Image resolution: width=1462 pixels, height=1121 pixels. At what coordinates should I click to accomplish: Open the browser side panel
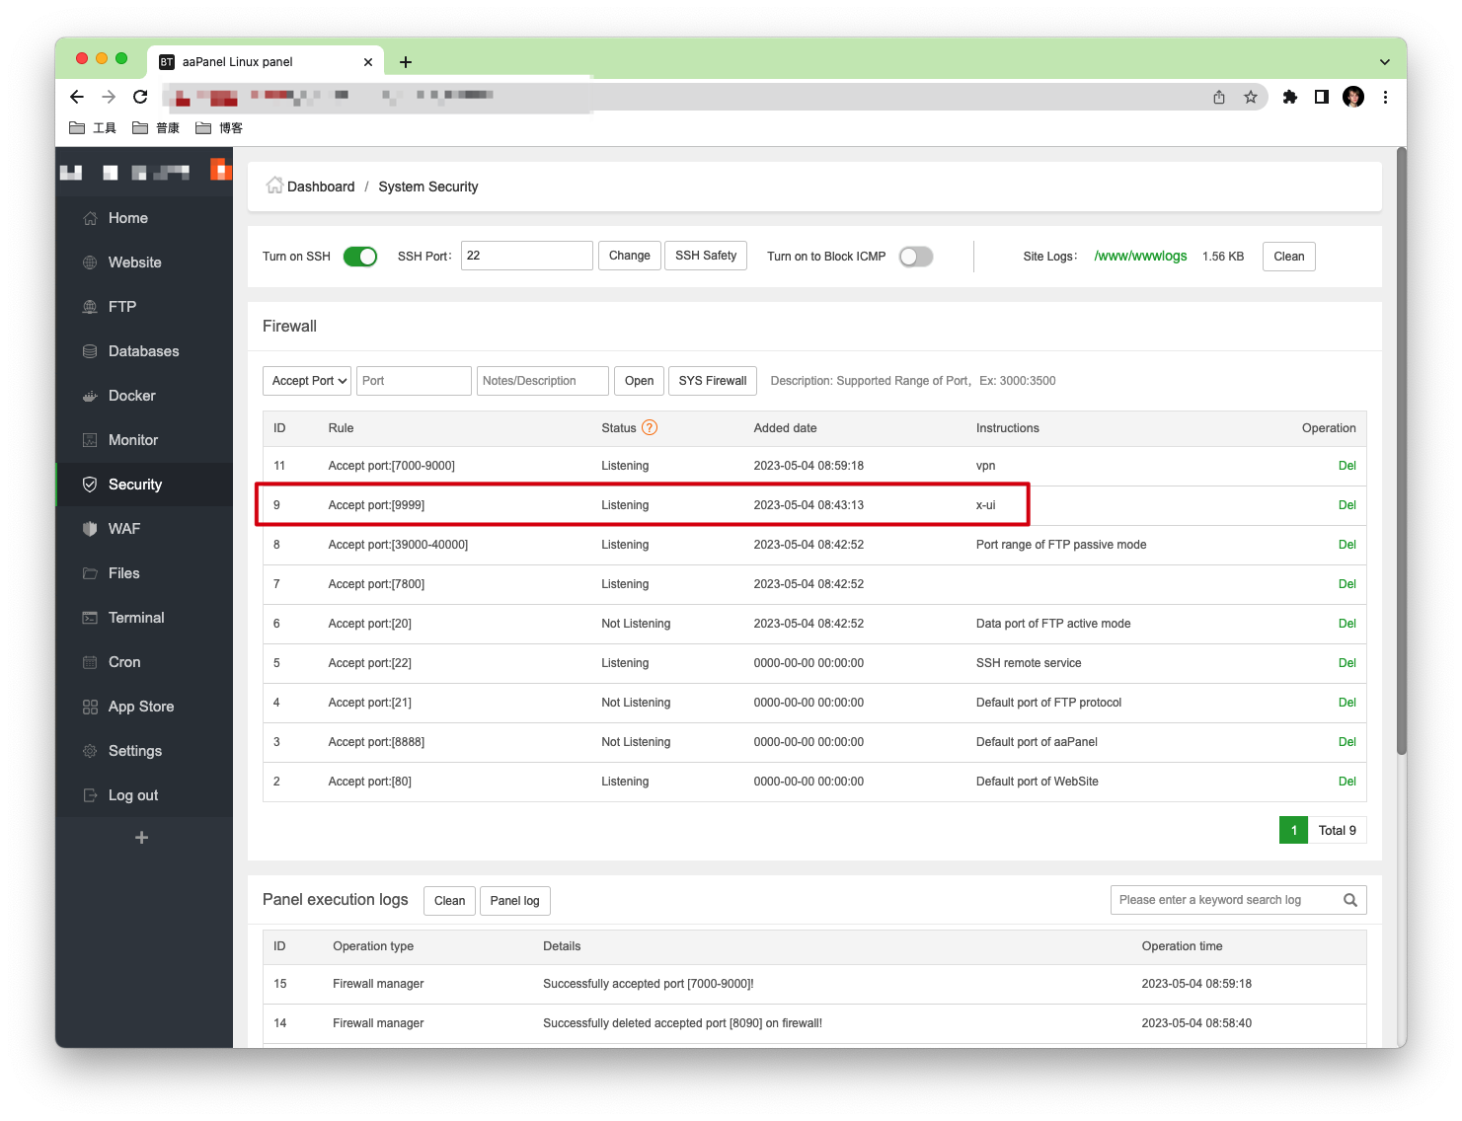(x=1322, y=97)
